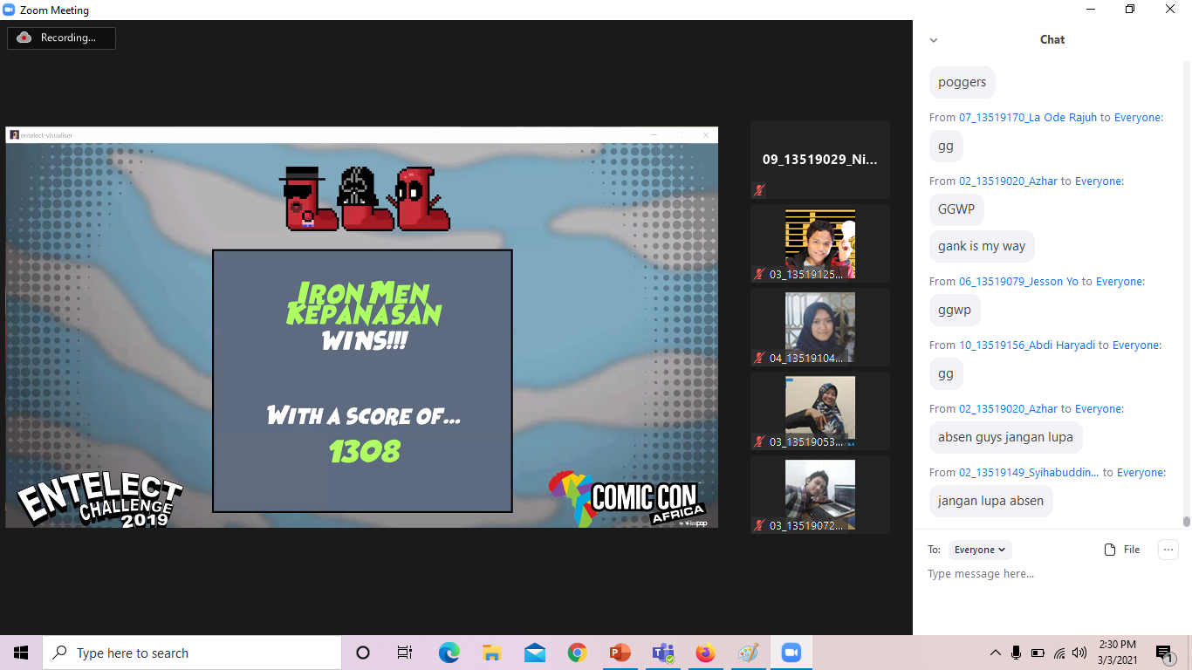Click the Comic Con Africa logo

click(x=626, y=499)
